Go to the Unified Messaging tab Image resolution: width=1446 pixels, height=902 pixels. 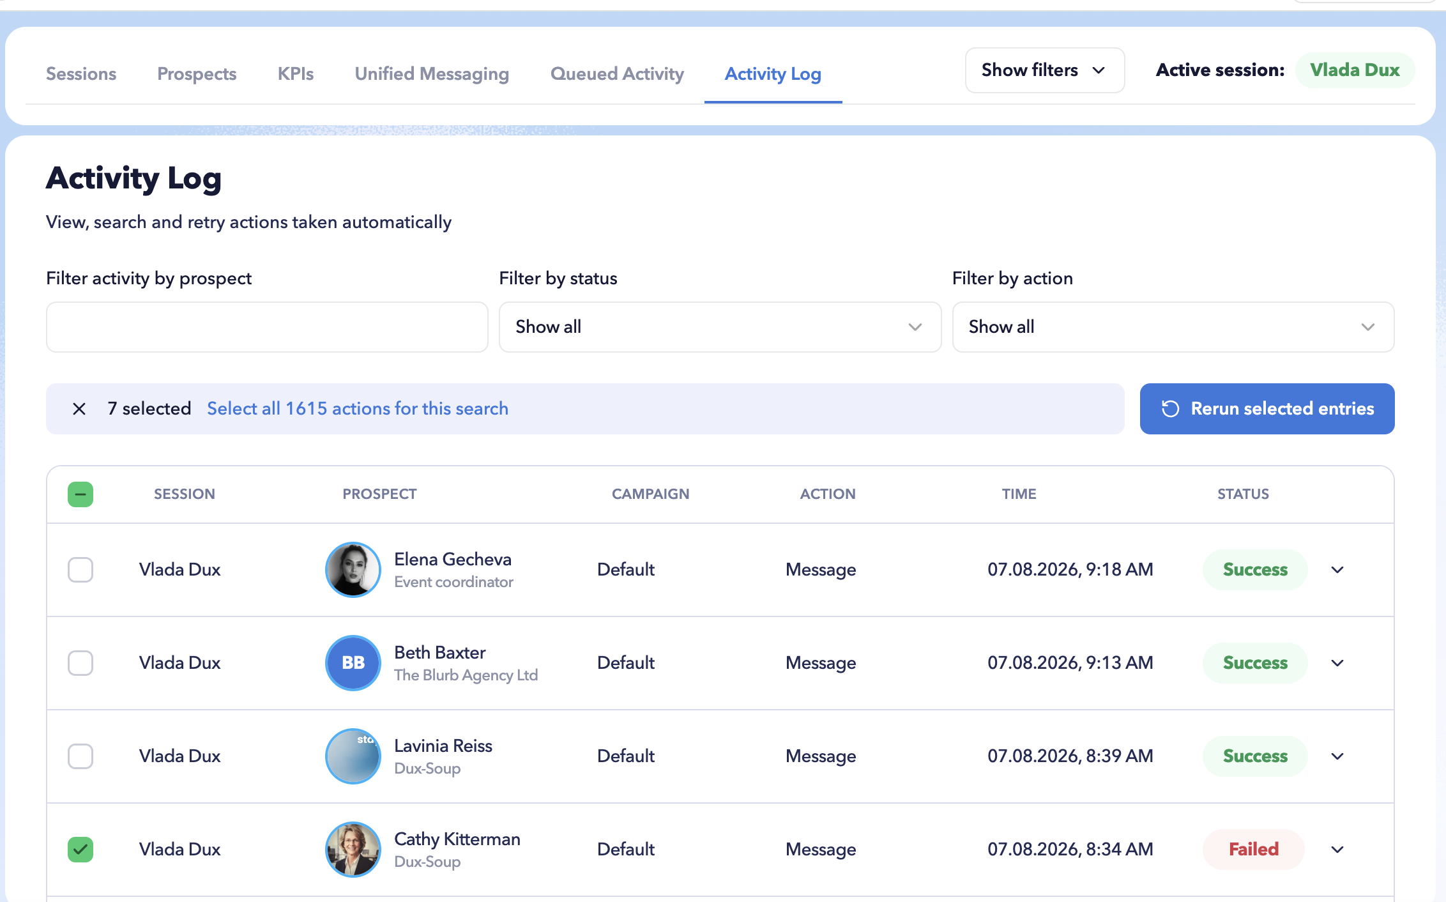[x=432, y=74]
